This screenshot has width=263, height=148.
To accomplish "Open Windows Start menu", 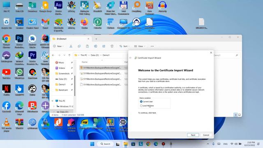I will [92, 144].
